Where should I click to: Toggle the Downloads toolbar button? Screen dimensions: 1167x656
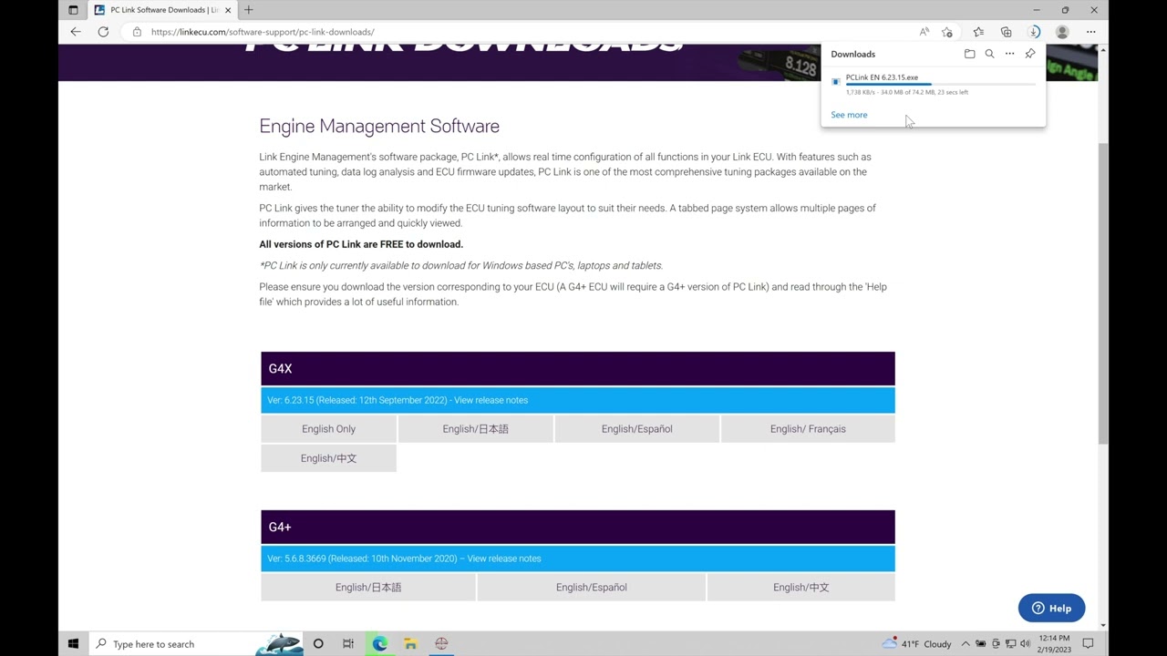[x=1034, y=32]
